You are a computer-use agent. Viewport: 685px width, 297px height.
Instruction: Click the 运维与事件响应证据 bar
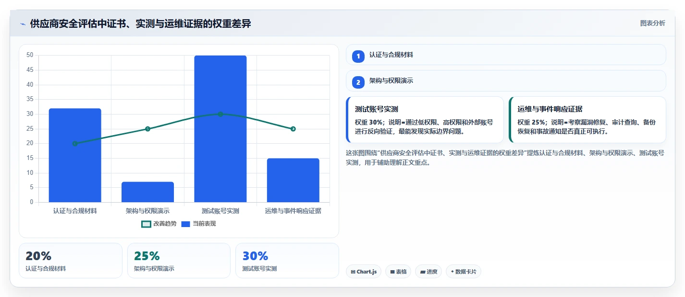tap(293, 180)
